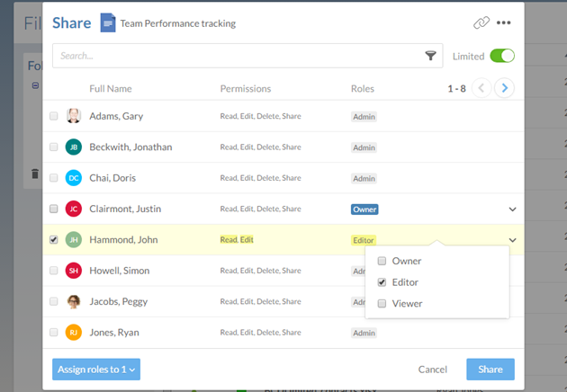Click Ryan Jones' RJ avatar
Image resolution: width=567 pixels, height=392 pixels.
point(74,332)
